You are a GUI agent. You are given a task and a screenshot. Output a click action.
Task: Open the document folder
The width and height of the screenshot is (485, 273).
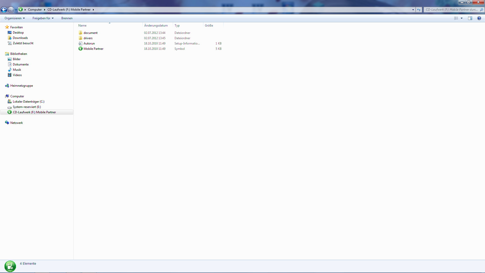pyautogui.click(x=90, y=33)
